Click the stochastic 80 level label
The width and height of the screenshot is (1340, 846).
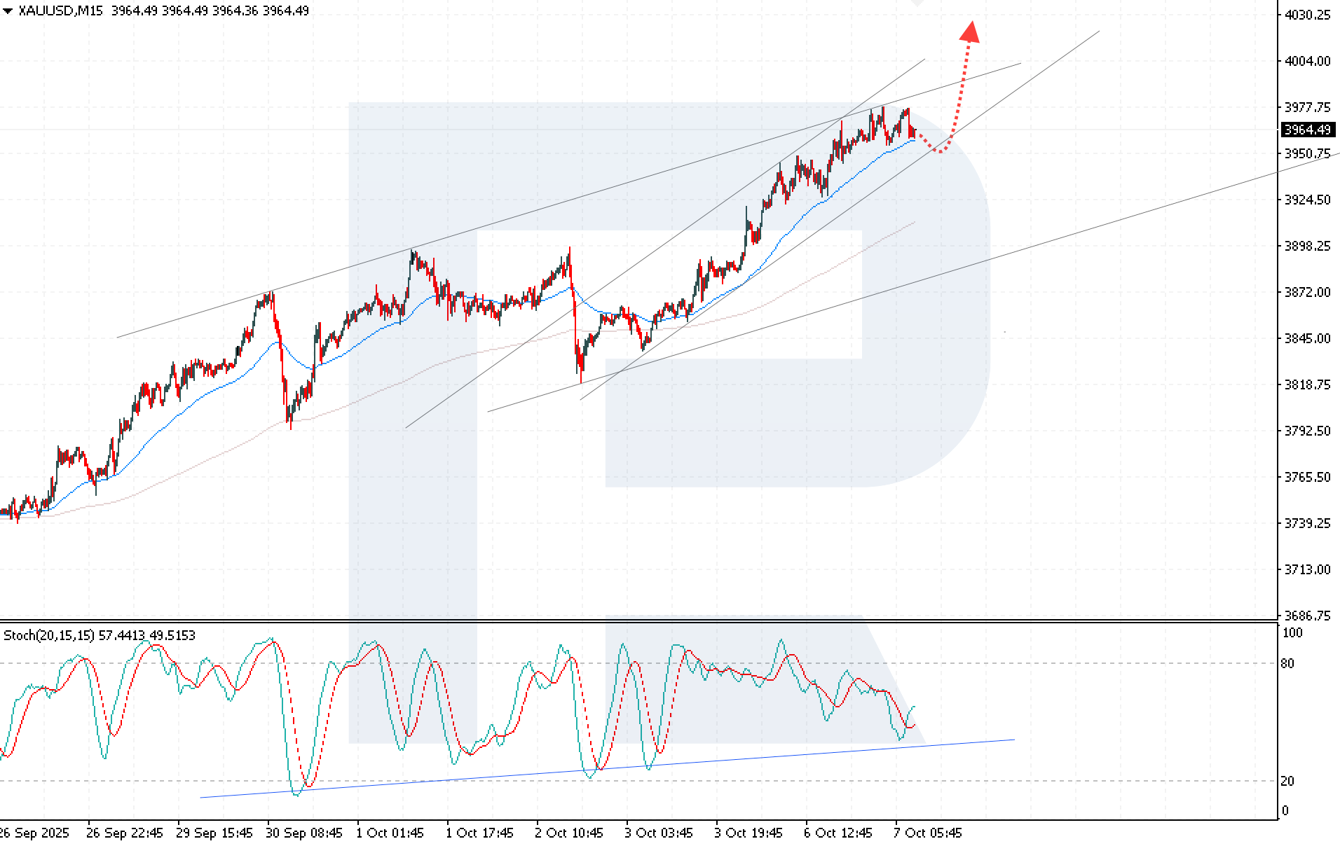tap(1287, 663)
